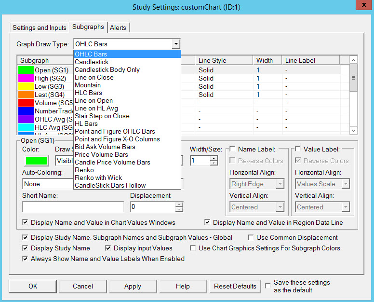Click the green Open (SG1) list swatch
Image resolution: width=374 pixels, height=302 pixels.
point(26,70)
